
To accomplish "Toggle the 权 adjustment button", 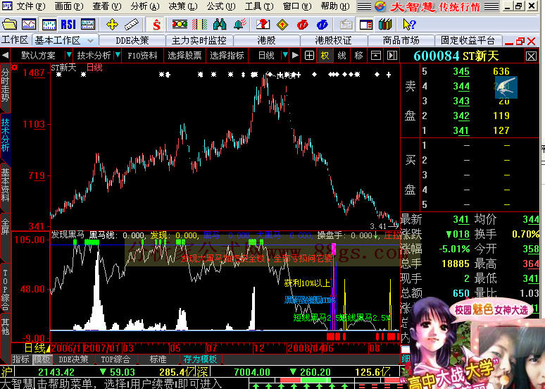I will tap(325, 56).
